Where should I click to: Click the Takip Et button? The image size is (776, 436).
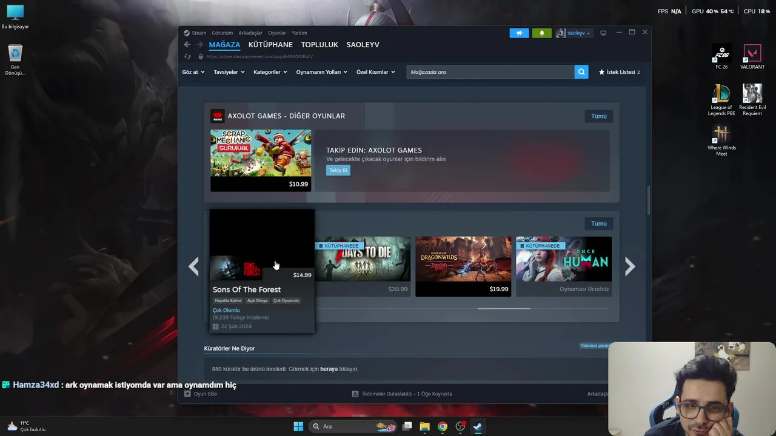click(x=338, y=170)
